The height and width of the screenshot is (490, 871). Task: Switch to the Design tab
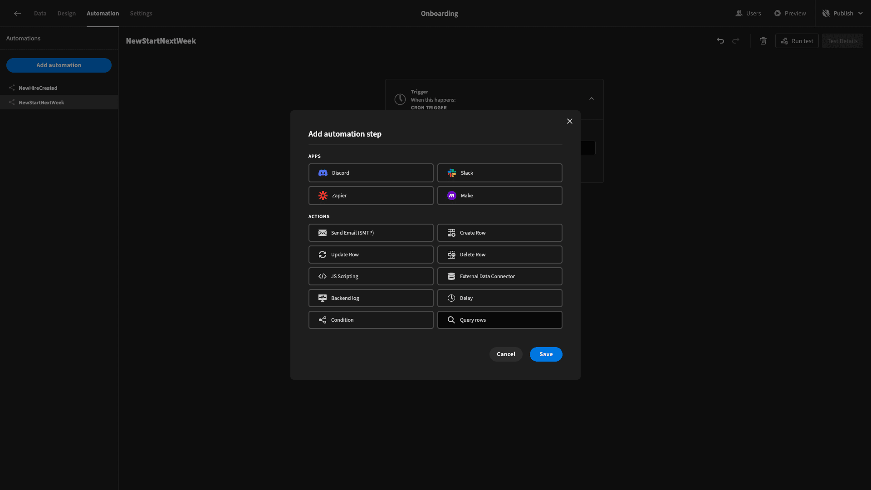click(x=66, y=13)
